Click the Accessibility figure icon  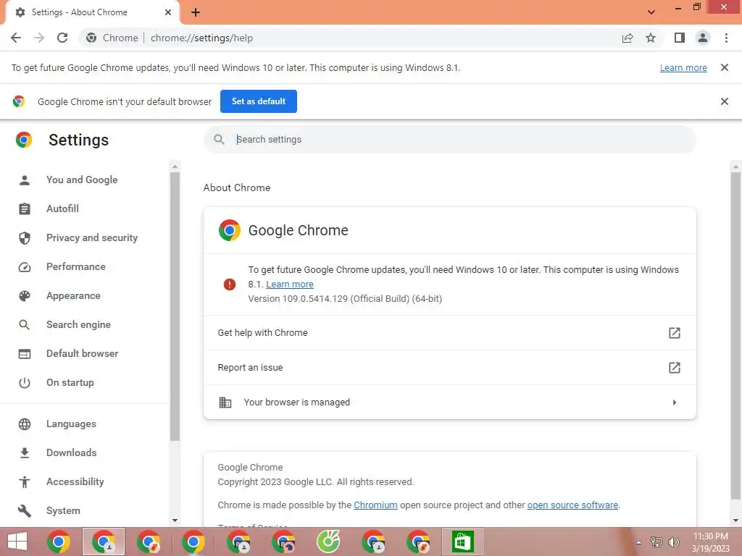(x=25, y=481)
